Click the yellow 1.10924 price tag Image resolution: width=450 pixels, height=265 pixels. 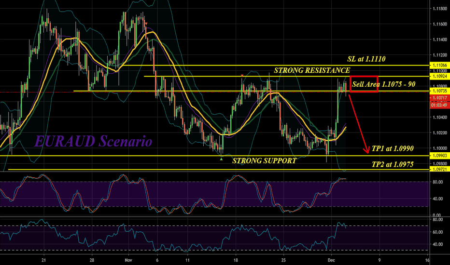[438, 76]
